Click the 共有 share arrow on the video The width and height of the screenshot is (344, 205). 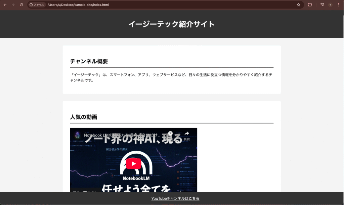click(x=187, y=136)
